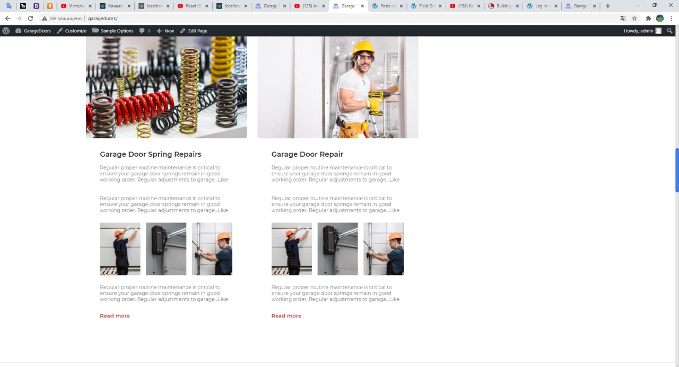Click the Google Translate icon in address bar
Screen dimensions: 679x367
coord(623,18)
